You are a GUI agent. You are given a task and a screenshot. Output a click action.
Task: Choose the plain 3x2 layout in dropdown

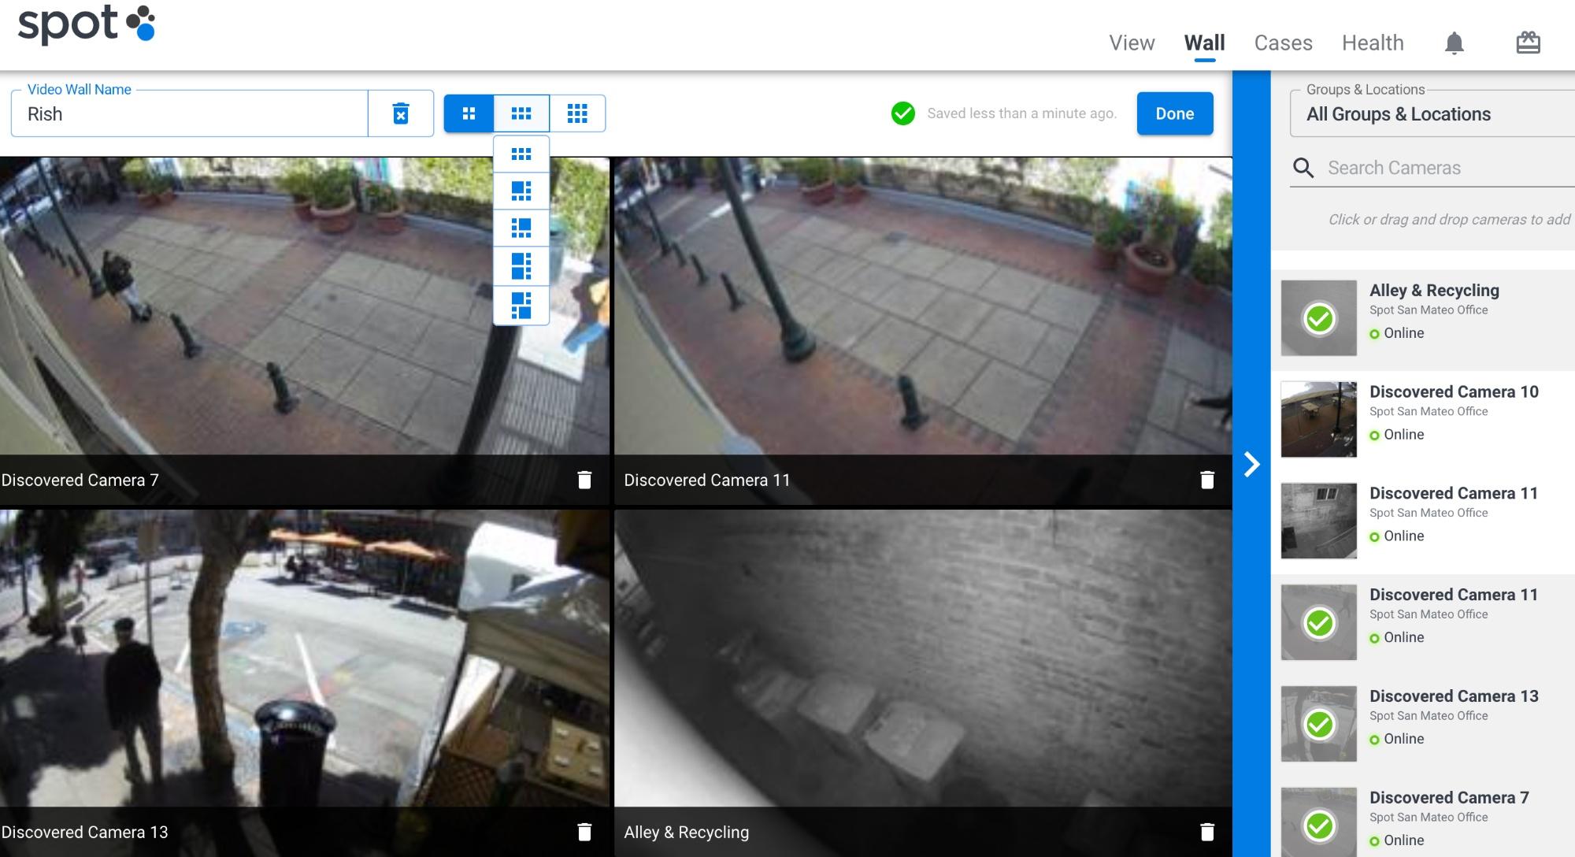coord(521,154)
